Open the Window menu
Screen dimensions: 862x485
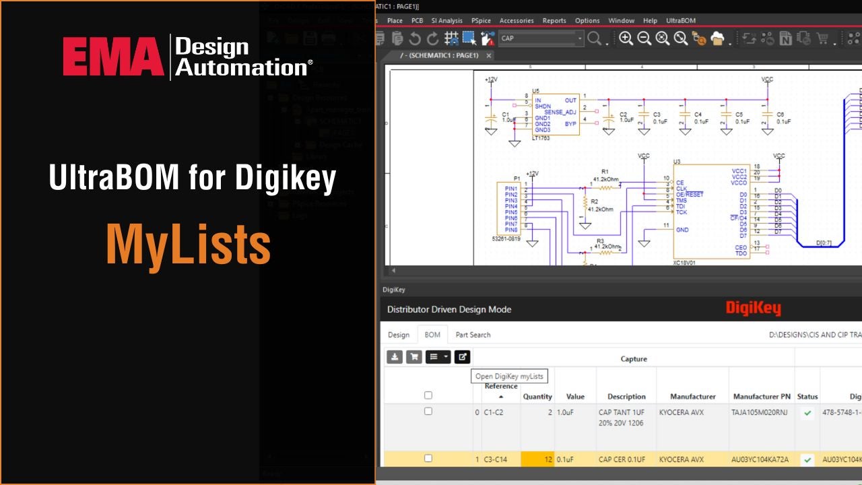click(621, 21)
